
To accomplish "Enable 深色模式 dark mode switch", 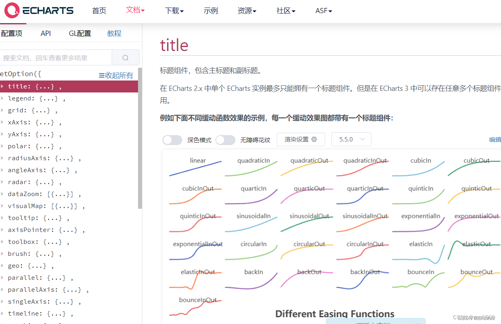I will [x=172, y=140].
